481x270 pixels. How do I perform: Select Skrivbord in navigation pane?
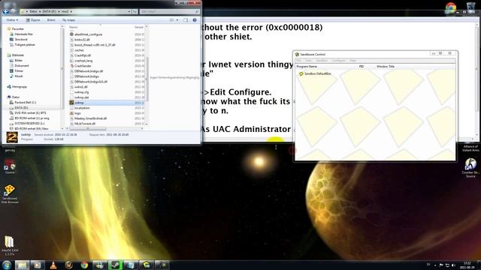click(19, 39)
